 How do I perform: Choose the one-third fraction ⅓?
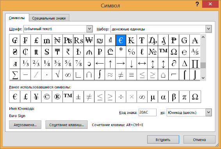[25, 63]
